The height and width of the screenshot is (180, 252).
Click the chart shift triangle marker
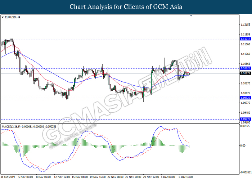(x=191, y=15)
